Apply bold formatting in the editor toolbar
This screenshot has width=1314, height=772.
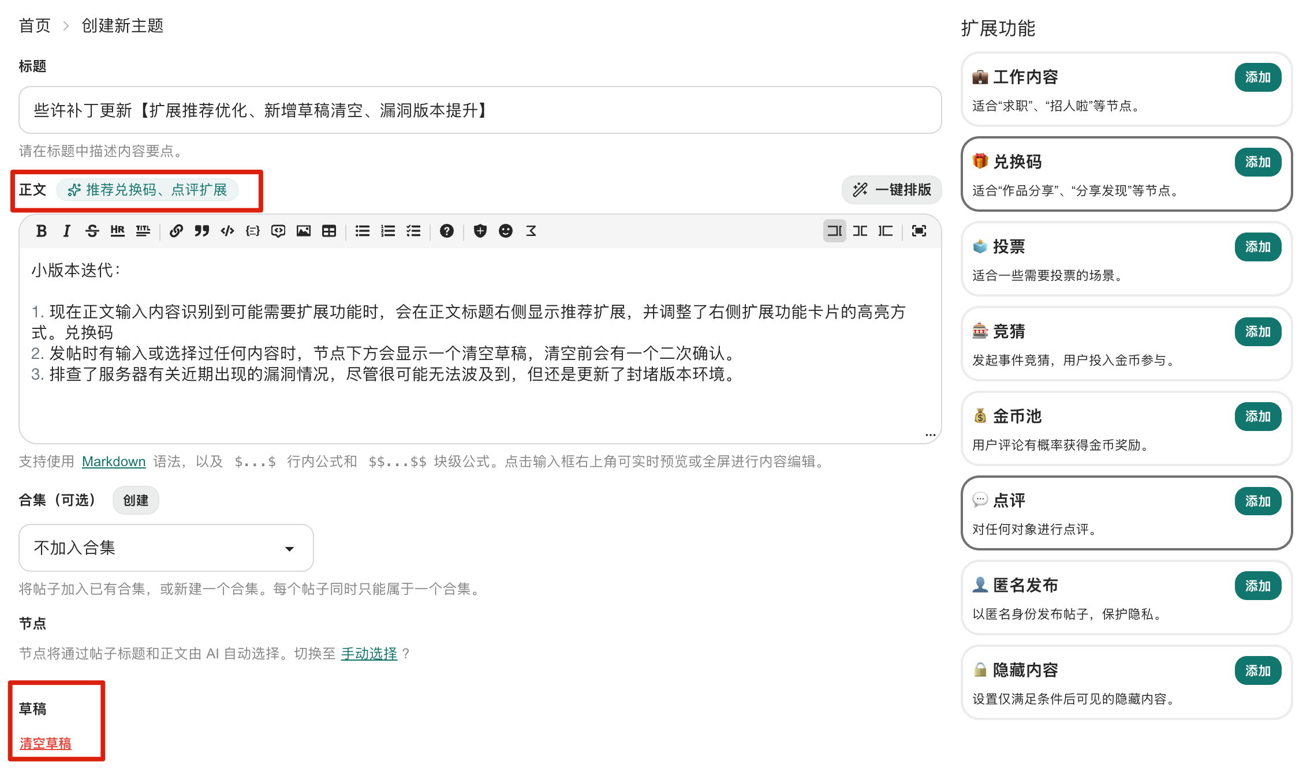point(41,231)
